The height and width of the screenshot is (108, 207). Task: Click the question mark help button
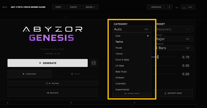click(169, 7)
